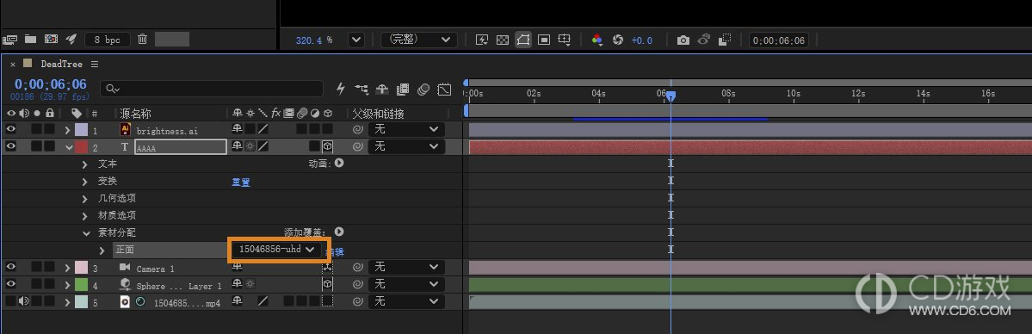Create a new folder in the Project panel
Screen dimensions: 1032x334
(x=30, y=40)
